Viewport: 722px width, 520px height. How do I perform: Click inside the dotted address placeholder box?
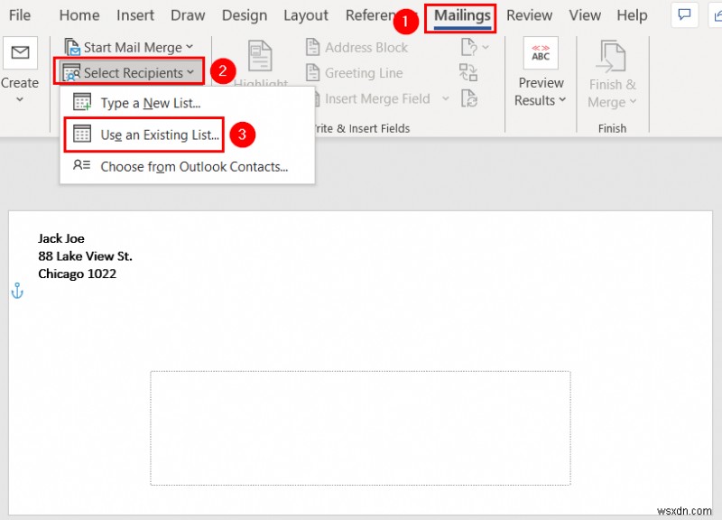click(361, 426)
